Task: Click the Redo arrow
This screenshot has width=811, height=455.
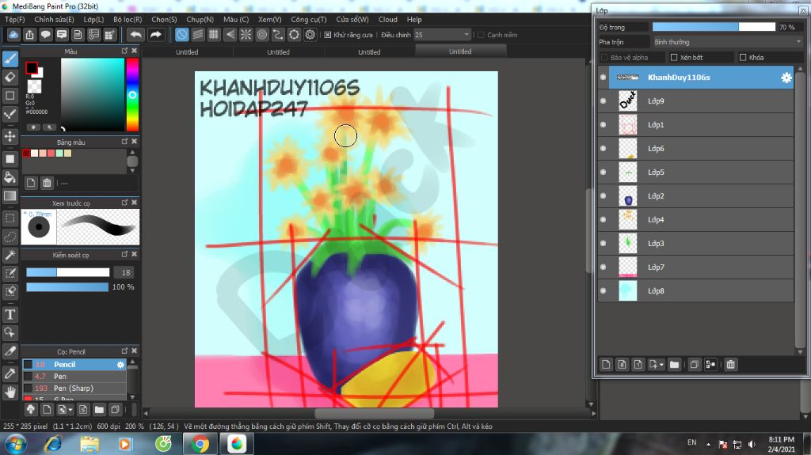Action: click(x=155, y=35)
